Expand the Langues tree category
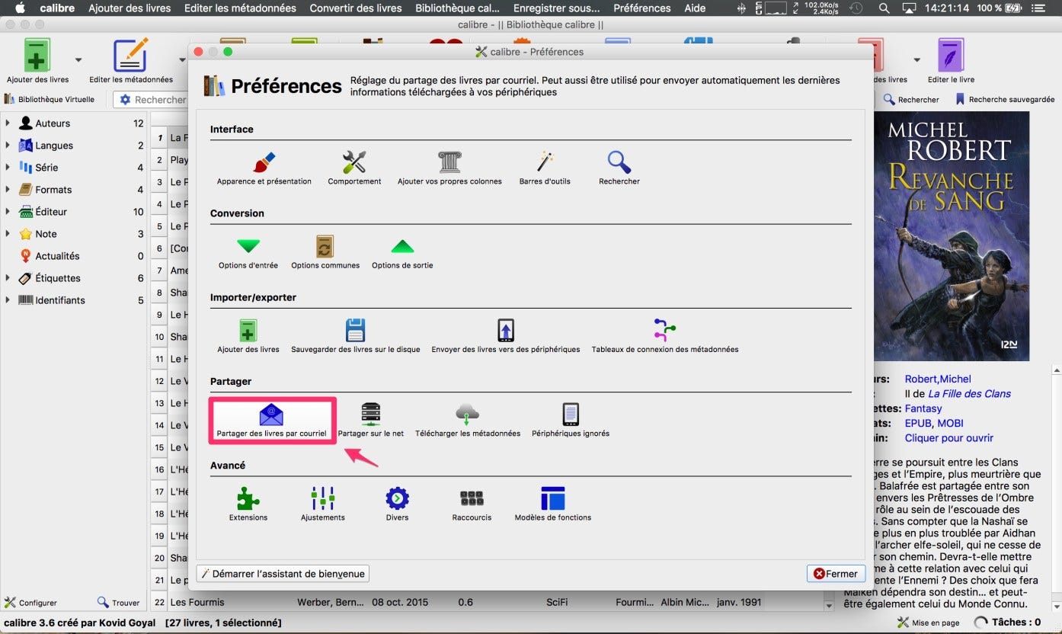 tap(8, 145)
